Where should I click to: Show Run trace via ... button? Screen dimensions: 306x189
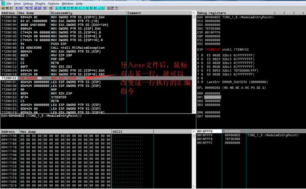pyautogui.click(x=99, y=8)
